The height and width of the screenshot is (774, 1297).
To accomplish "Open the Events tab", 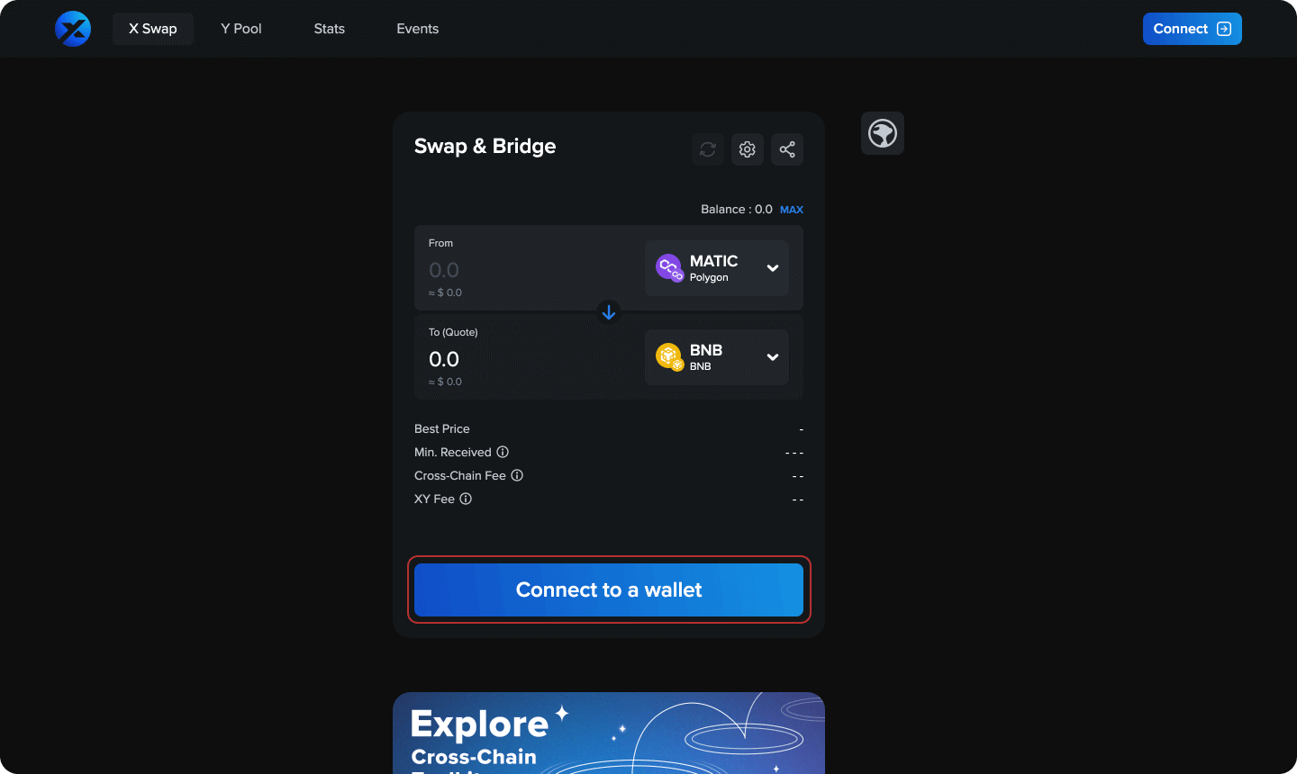I will point(418,29).
